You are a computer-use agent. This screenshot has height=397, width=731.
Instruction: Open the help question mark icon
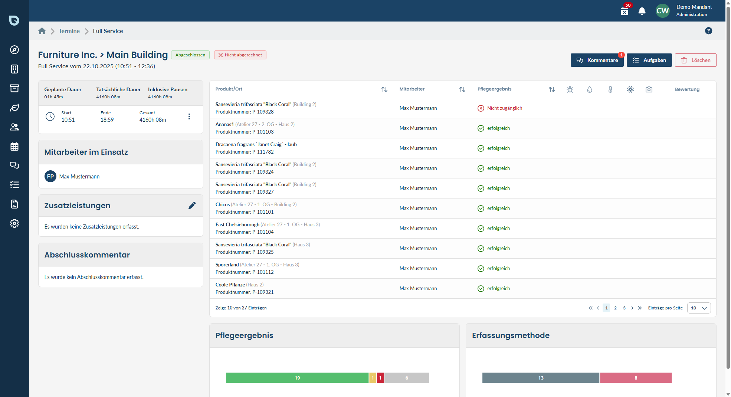(709, 31)
